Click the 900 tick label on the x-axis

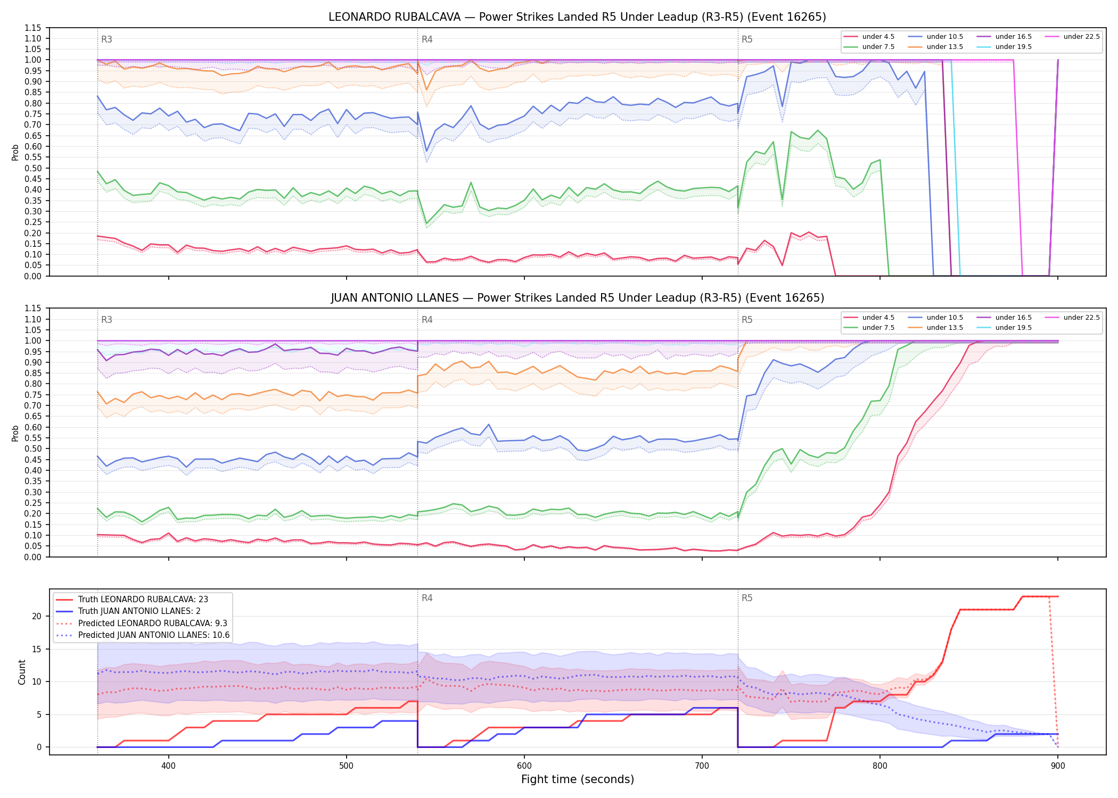click(1057, 766)
